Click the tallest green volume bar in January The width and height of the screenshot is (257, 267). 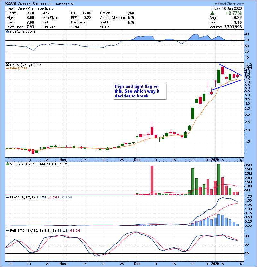219,180
